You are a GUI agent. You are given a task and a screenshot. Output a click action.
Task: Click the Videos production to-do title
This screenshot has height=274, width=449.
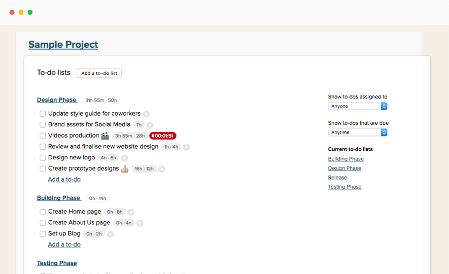point(74,135)
